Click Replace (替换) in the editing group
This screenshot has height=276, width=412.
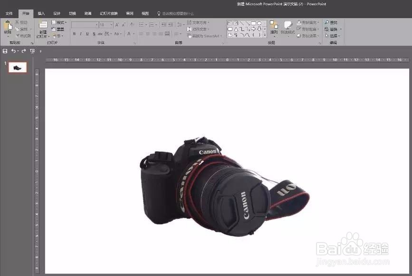(x=333, y=29)
